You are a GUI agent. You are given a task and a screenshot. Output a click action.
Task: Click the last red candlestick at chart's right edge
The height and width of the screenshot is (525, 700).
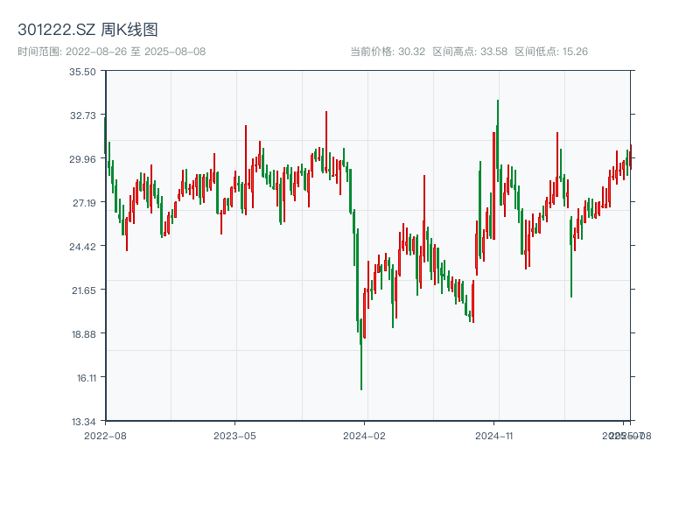click(x=631, y=157)
